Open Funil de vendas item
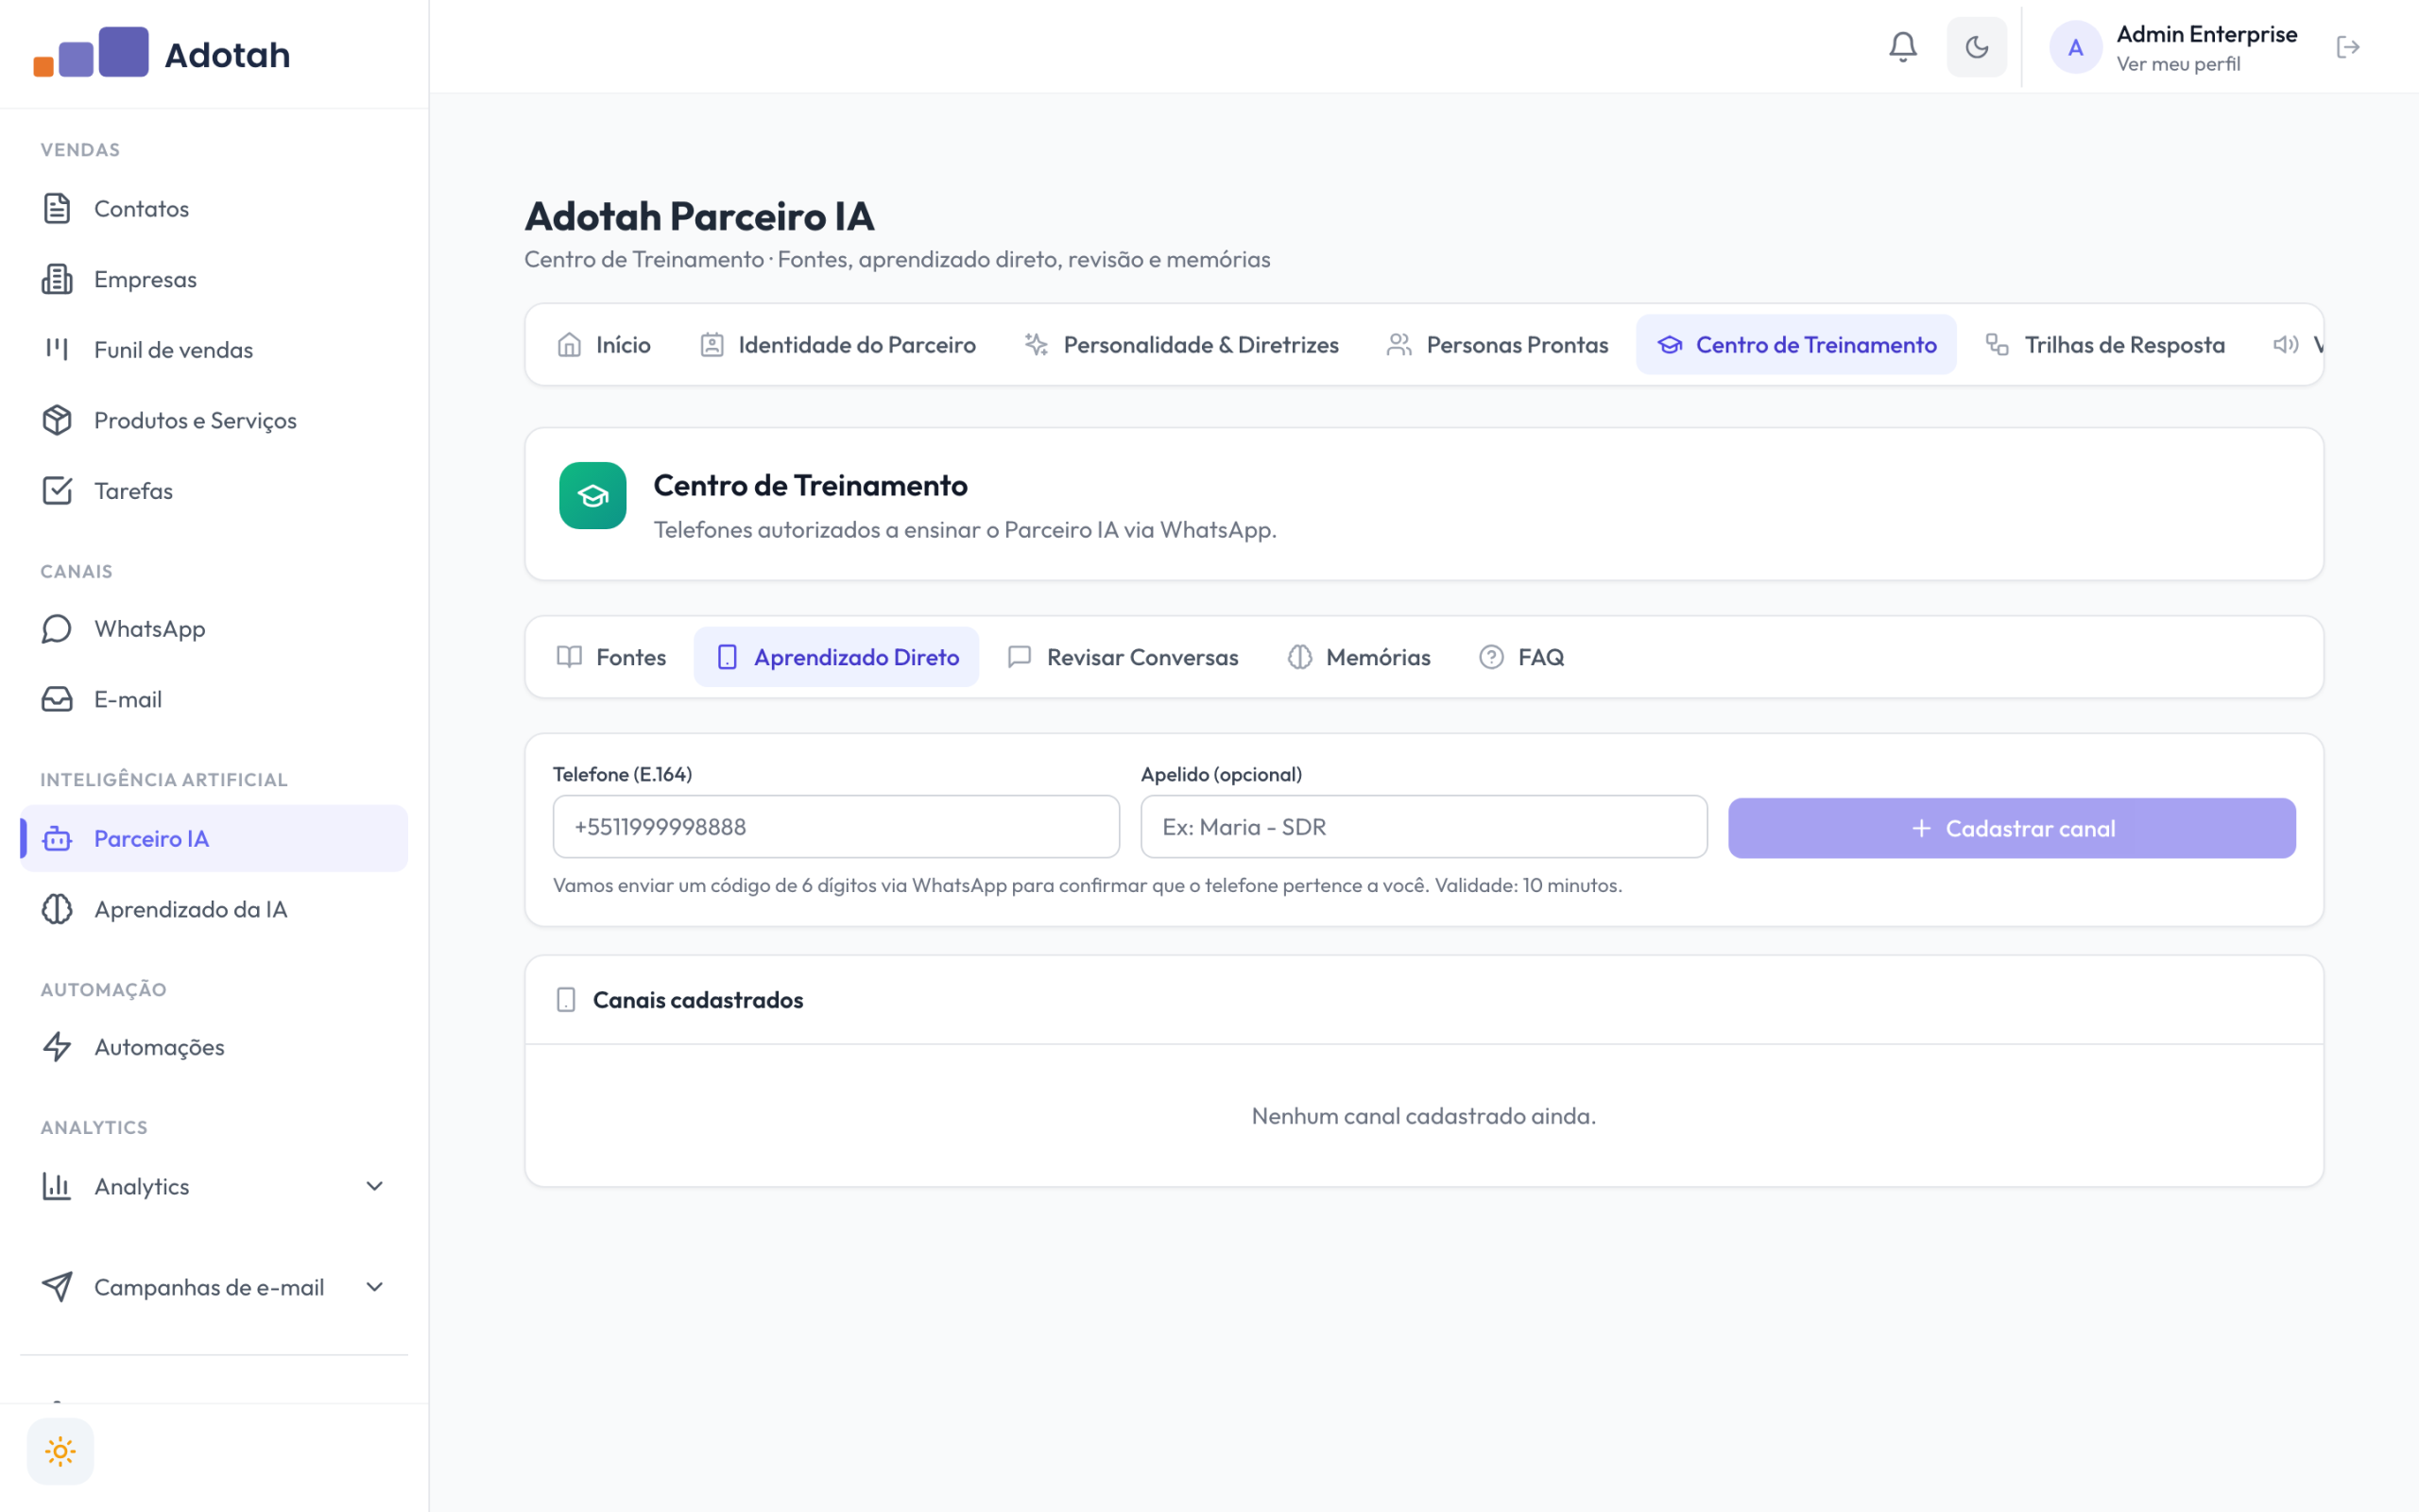Screen dimensions: 2419x1512 point(213,349)
